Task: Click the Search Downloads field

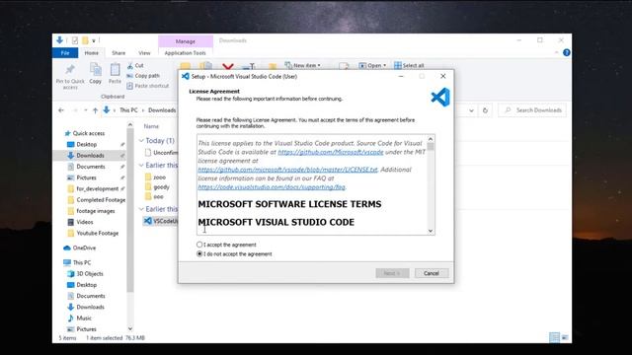Action: point(532,110)
